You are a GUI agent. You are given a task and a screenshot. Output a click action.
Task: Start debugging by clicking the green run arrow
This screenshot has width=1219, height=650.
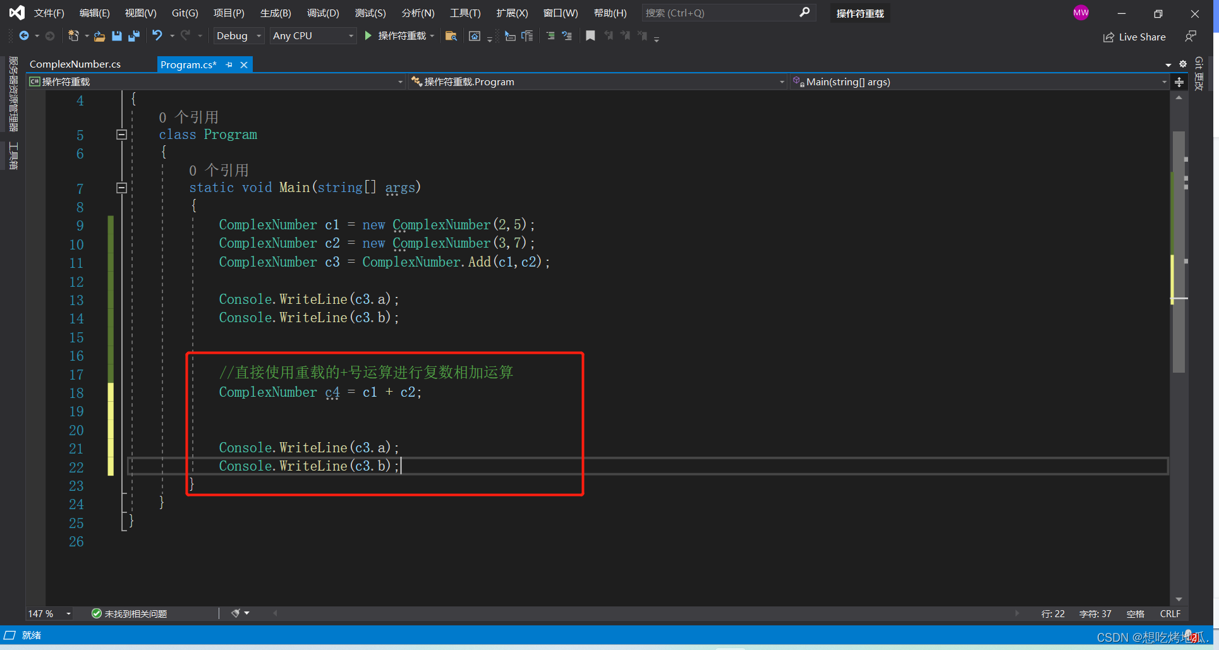pyautogui.click(x=368, y=36)
